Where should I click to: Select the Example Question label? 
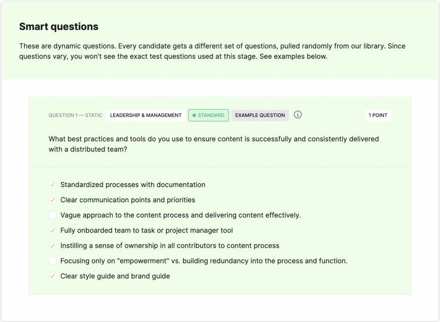tap(260, 115)
